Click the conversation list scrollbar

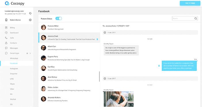(x=99, y=76)
